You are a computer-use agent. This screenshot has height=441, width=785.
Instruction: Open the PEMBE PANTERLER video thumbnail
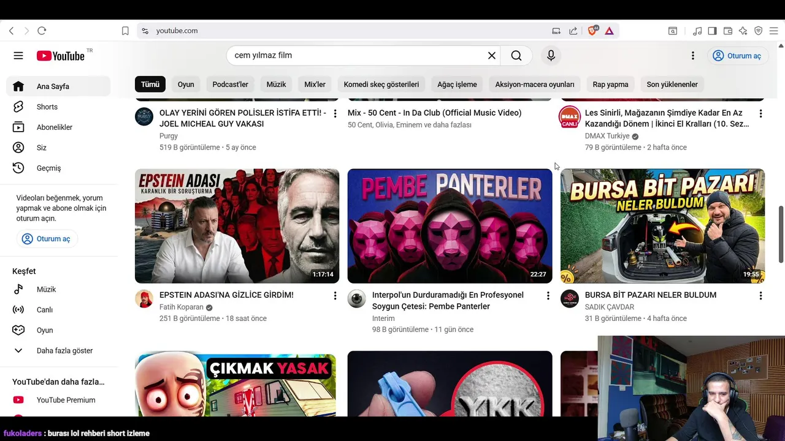tap(450, 226)
